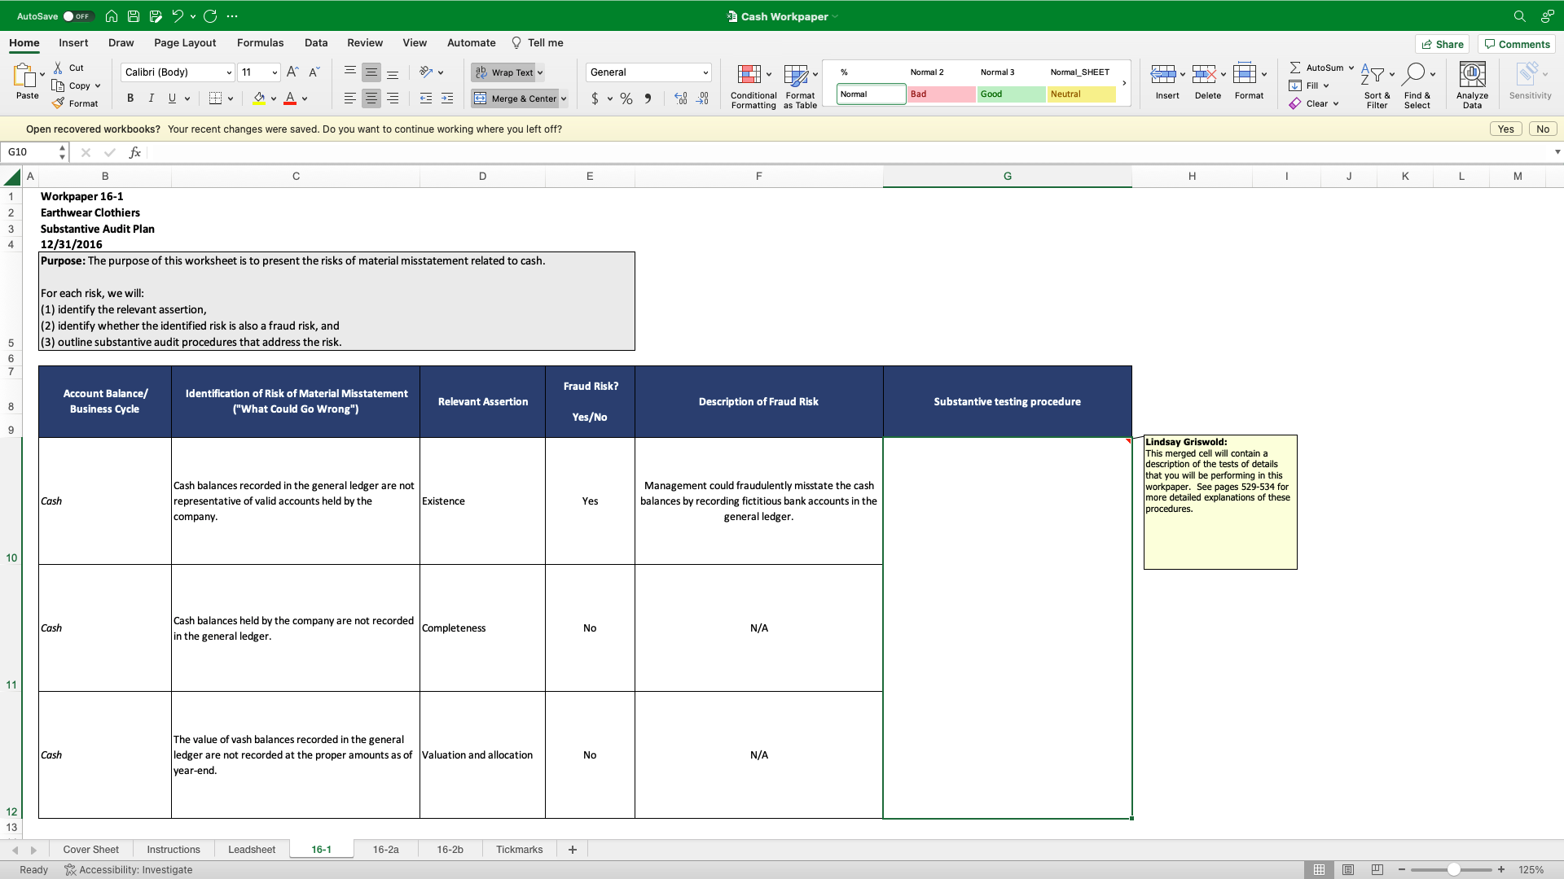The height and width of the screenshot is (879, 1564).
Task: Switch to Page Break Preview view icon
Action: tap(1377, 870)
